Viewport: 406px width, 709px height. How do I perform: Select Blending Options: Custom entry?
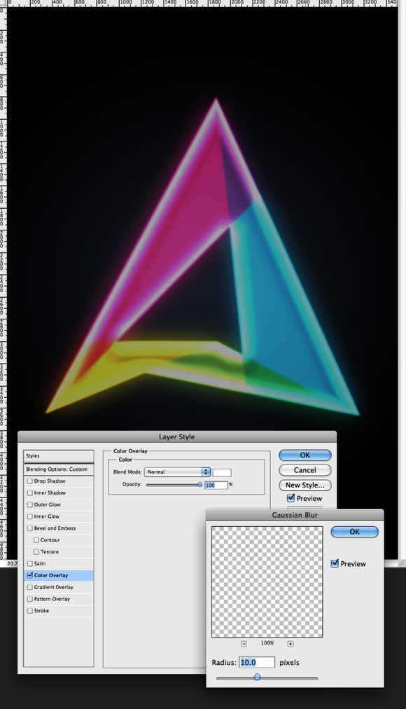point(59,469)
